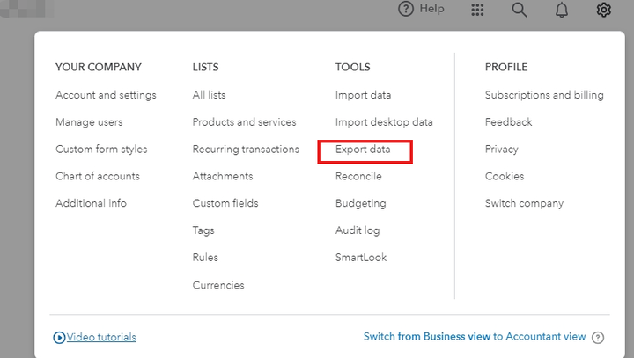634x358 pixels.
Task: View the Audit log
Action: (x=357, y=230)
